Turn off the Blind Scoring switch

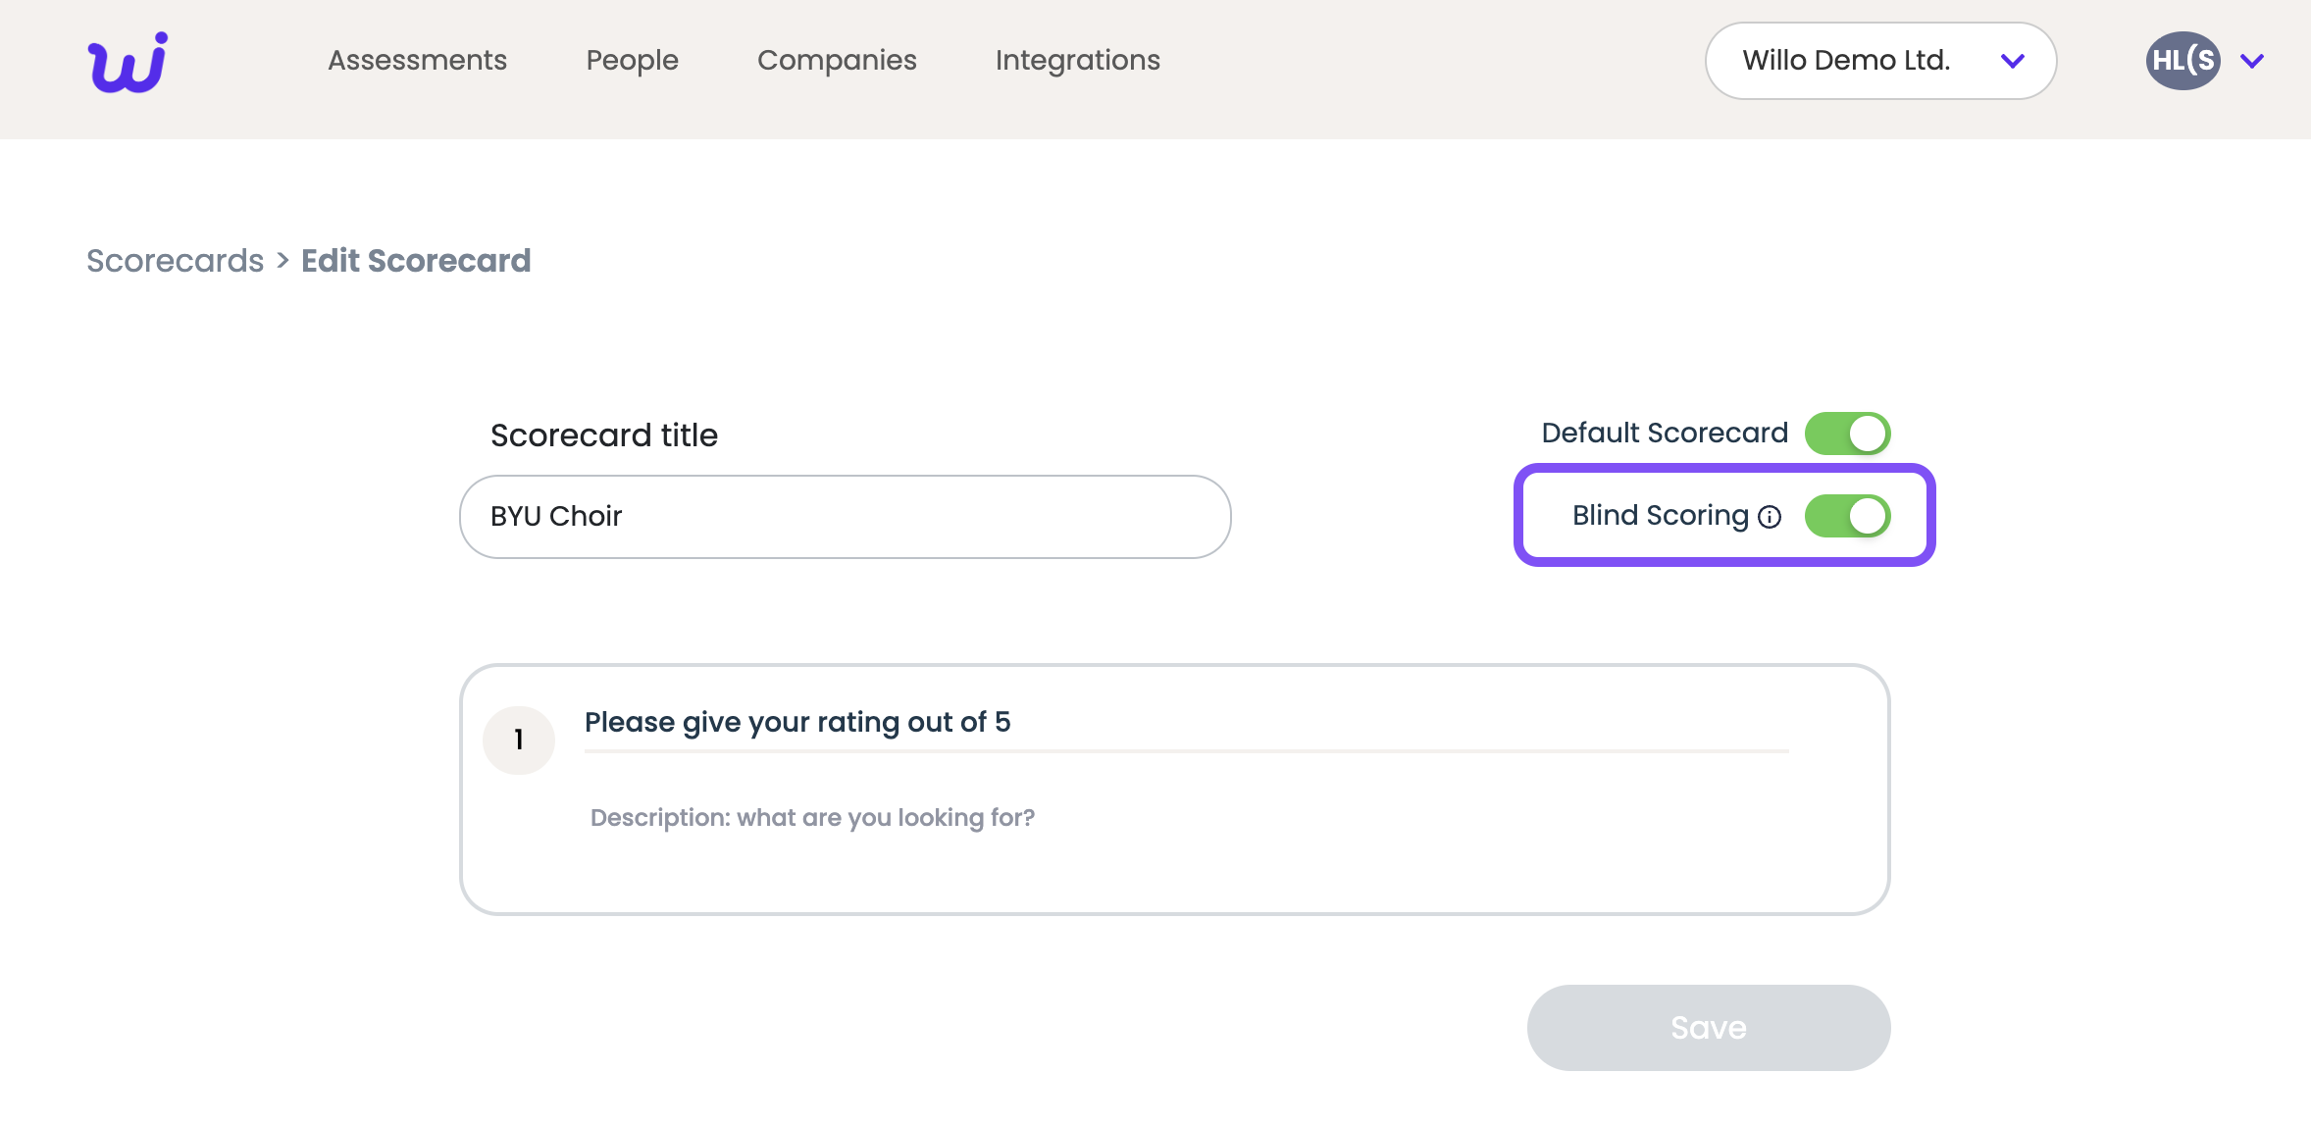(1847, 516)
